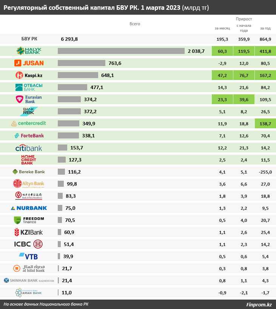The image size is (276, 309).
Task: Click the Home Credit Bank logo
Action: [x=29, y=160]
